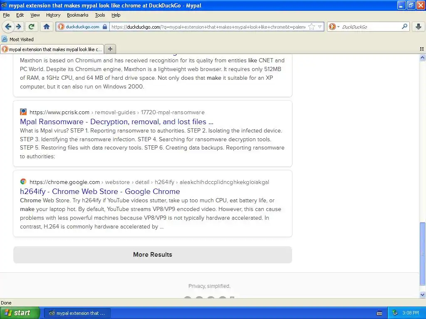Click the 'Done' status bar text
The image size is (426, 319).
coord(6,303)
